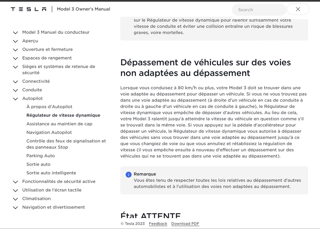The height and width of the screenshot is (229, 320).
Task: Open the Connectivité section
Action: coord(36,81)
